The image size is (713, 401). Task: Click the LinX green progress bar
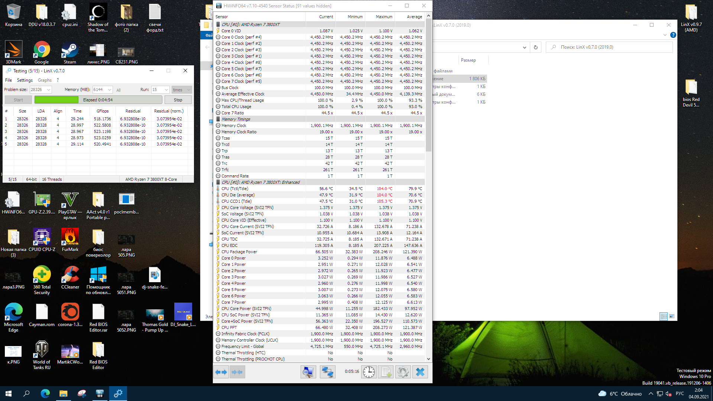(x=98, y=100)
